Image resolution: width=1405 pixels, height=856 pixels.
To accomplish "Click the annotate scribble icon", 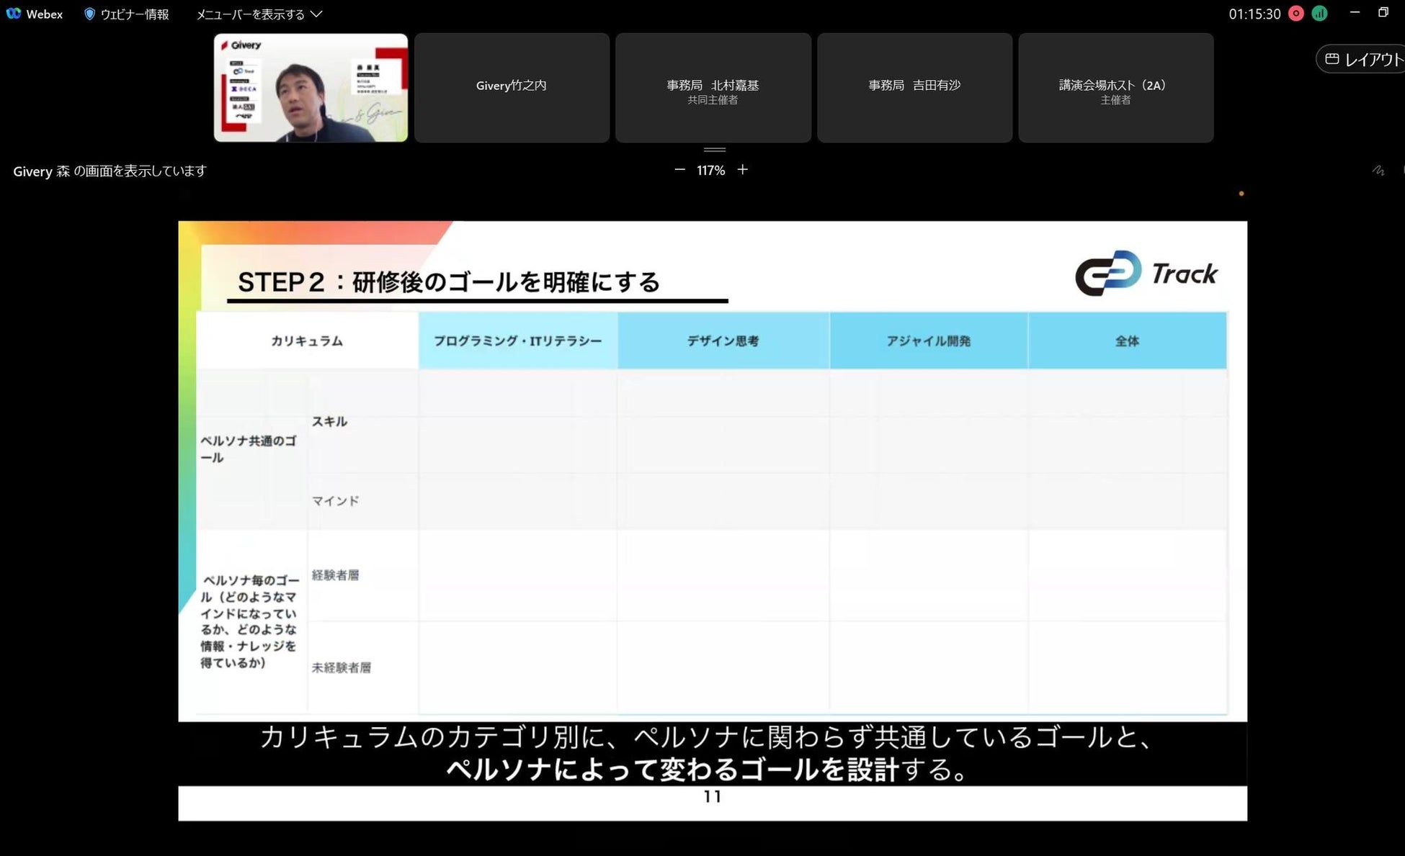I will (x=1378, y=171).
